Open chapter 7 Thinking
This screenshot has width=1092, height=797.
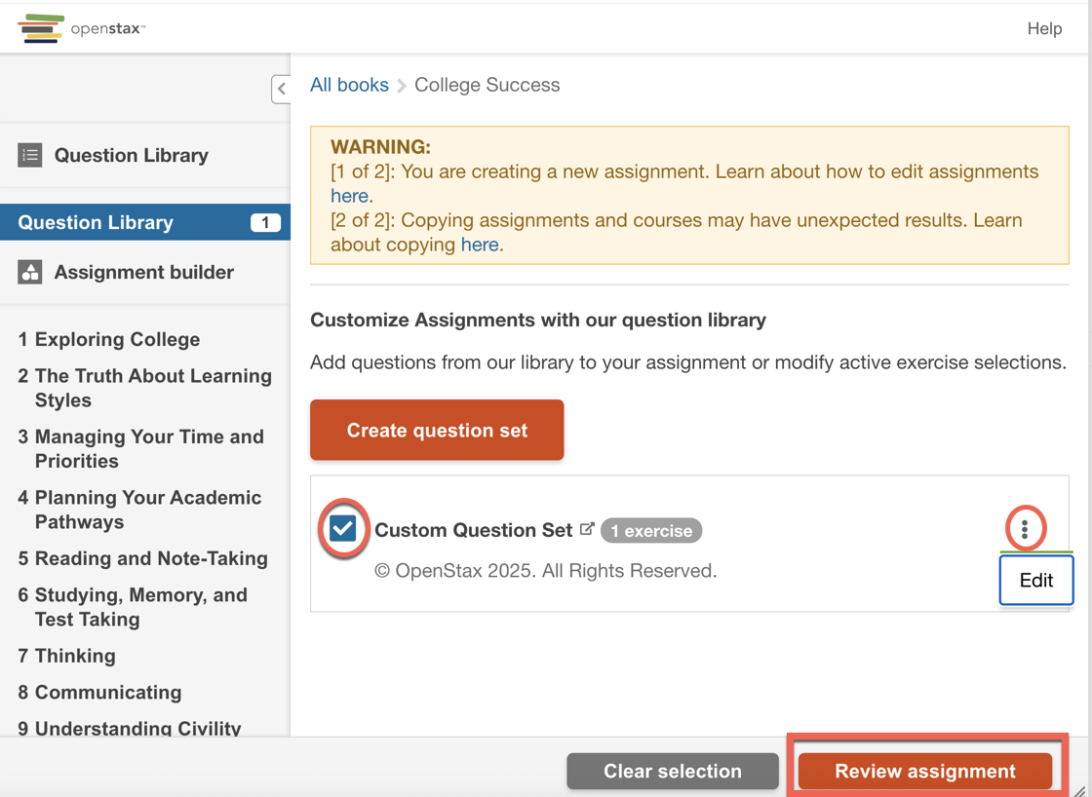click(67, 656)
